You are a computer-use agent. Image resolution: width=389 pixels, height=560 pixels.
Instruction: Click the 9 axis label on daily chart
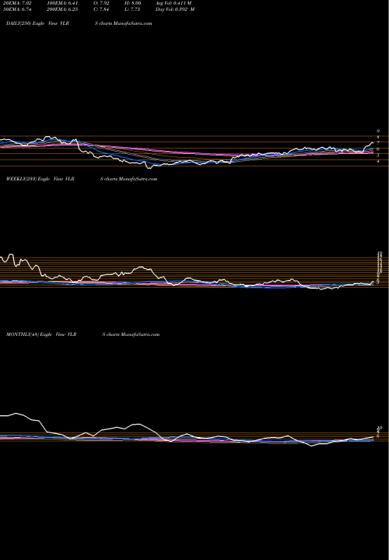(378, 131)
